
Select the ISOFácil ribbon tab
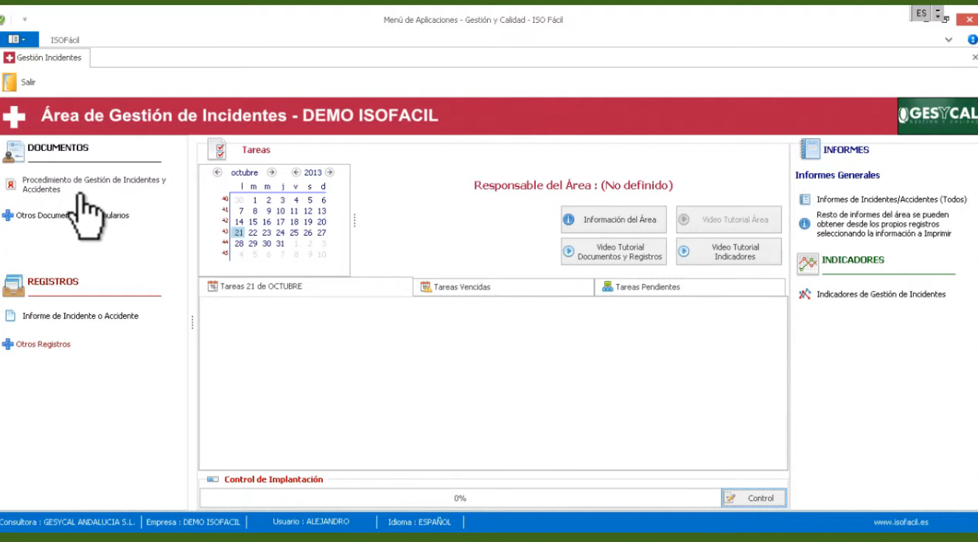click(x=65, y=40)
